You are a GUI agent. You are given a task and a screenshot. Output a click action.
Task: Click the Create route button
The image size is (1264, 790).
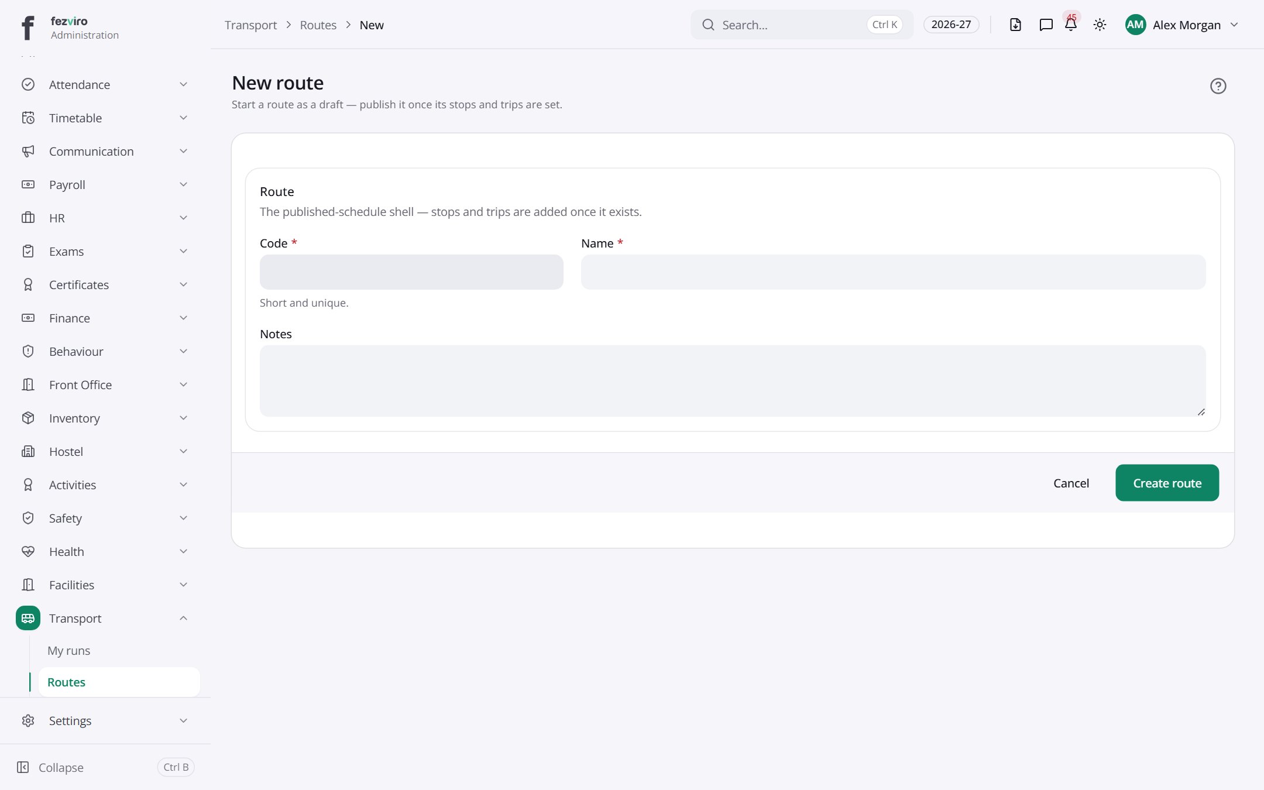point(1167,483)
